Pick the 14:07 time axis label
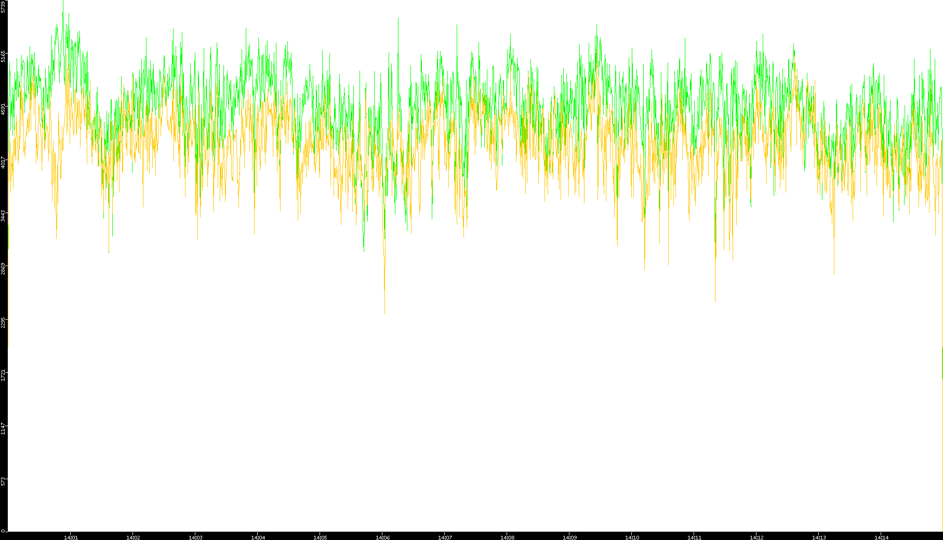Screen dimensions: 943x540 tap(445, 537)
